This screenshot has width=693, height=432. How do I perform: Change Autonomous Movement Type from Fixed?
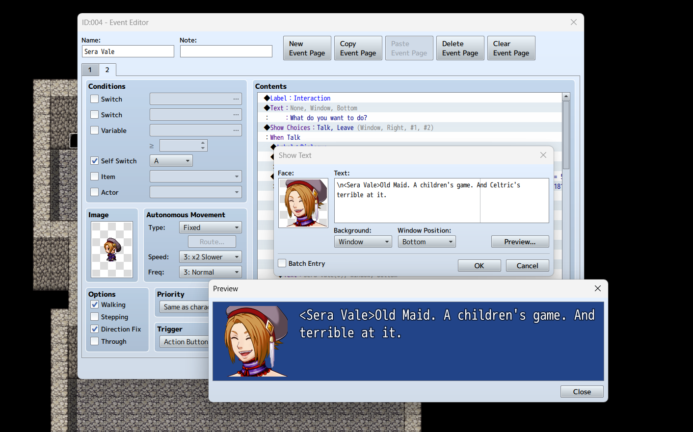(210, 227)
